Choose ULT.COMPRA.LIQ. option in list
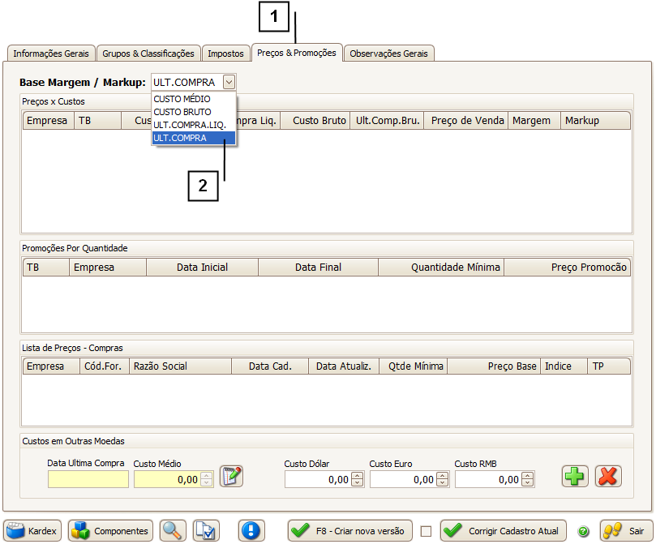The width and height of the screenshot is (656, 544). (190, 125)
